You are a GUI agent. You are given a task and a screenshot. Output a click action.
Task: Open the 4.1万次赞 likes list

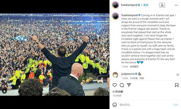[x=118, y=92]
